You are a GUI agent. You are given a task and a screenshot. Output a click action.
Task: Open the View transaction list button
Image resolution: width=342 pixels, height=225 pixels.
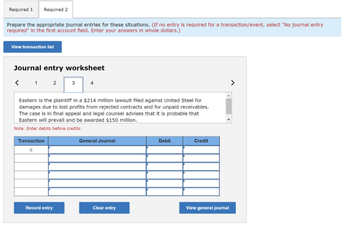[x=32, y=47]
